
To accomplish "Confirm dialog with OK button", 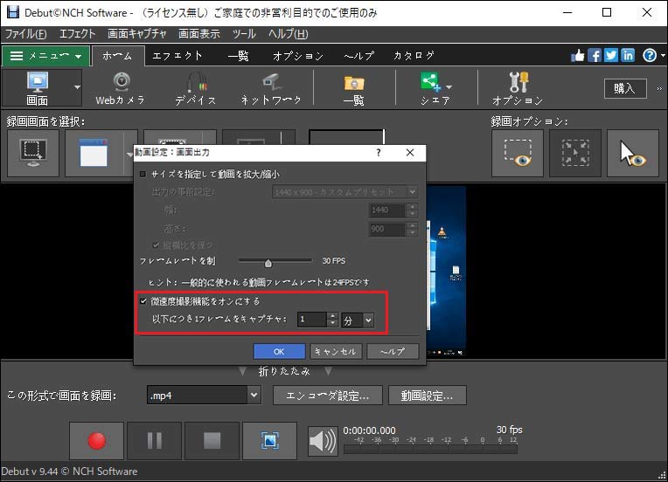I will tap(279, 352).
